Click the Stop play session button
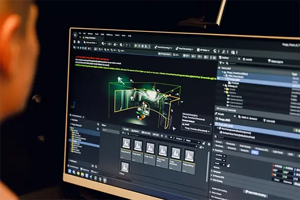The image size is (300, 200). [x=143, y=46]
